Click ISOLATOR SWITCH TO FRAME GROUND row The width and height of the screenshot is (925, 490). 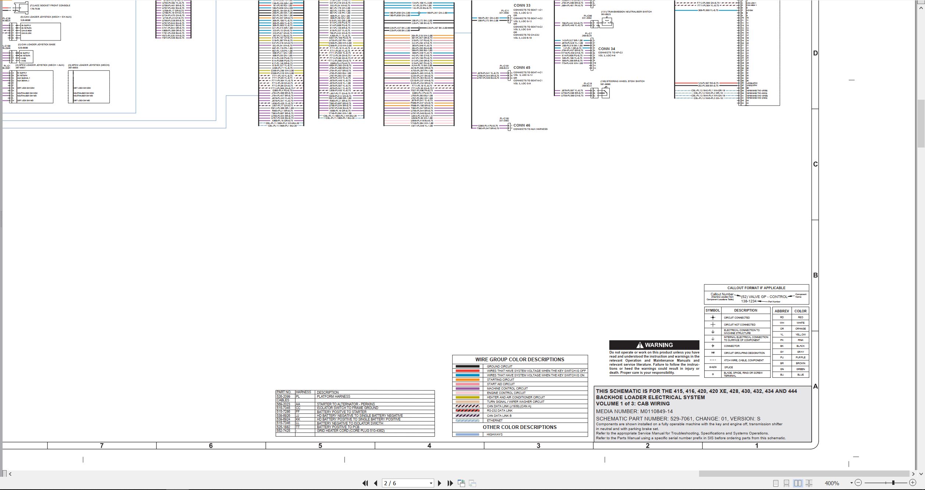pos(355,408)
